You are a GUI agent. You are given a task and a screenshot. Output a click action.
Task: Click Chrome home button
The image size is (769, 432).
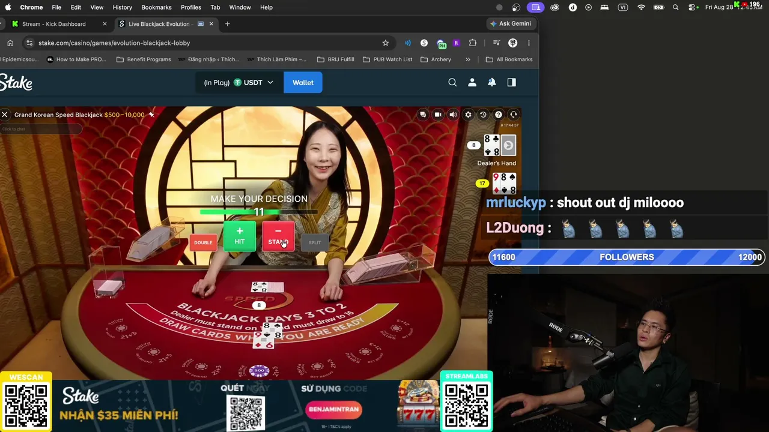[10, 43]
